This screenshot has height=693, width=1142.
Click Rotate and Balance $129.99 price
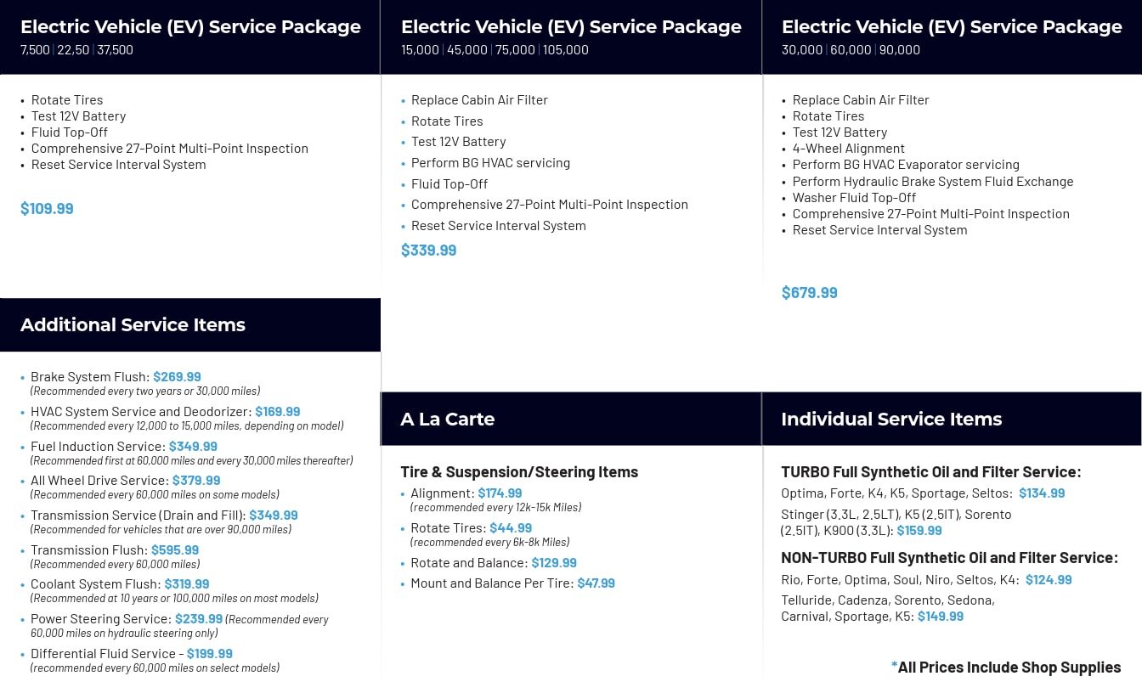click(x=554, y=563)
